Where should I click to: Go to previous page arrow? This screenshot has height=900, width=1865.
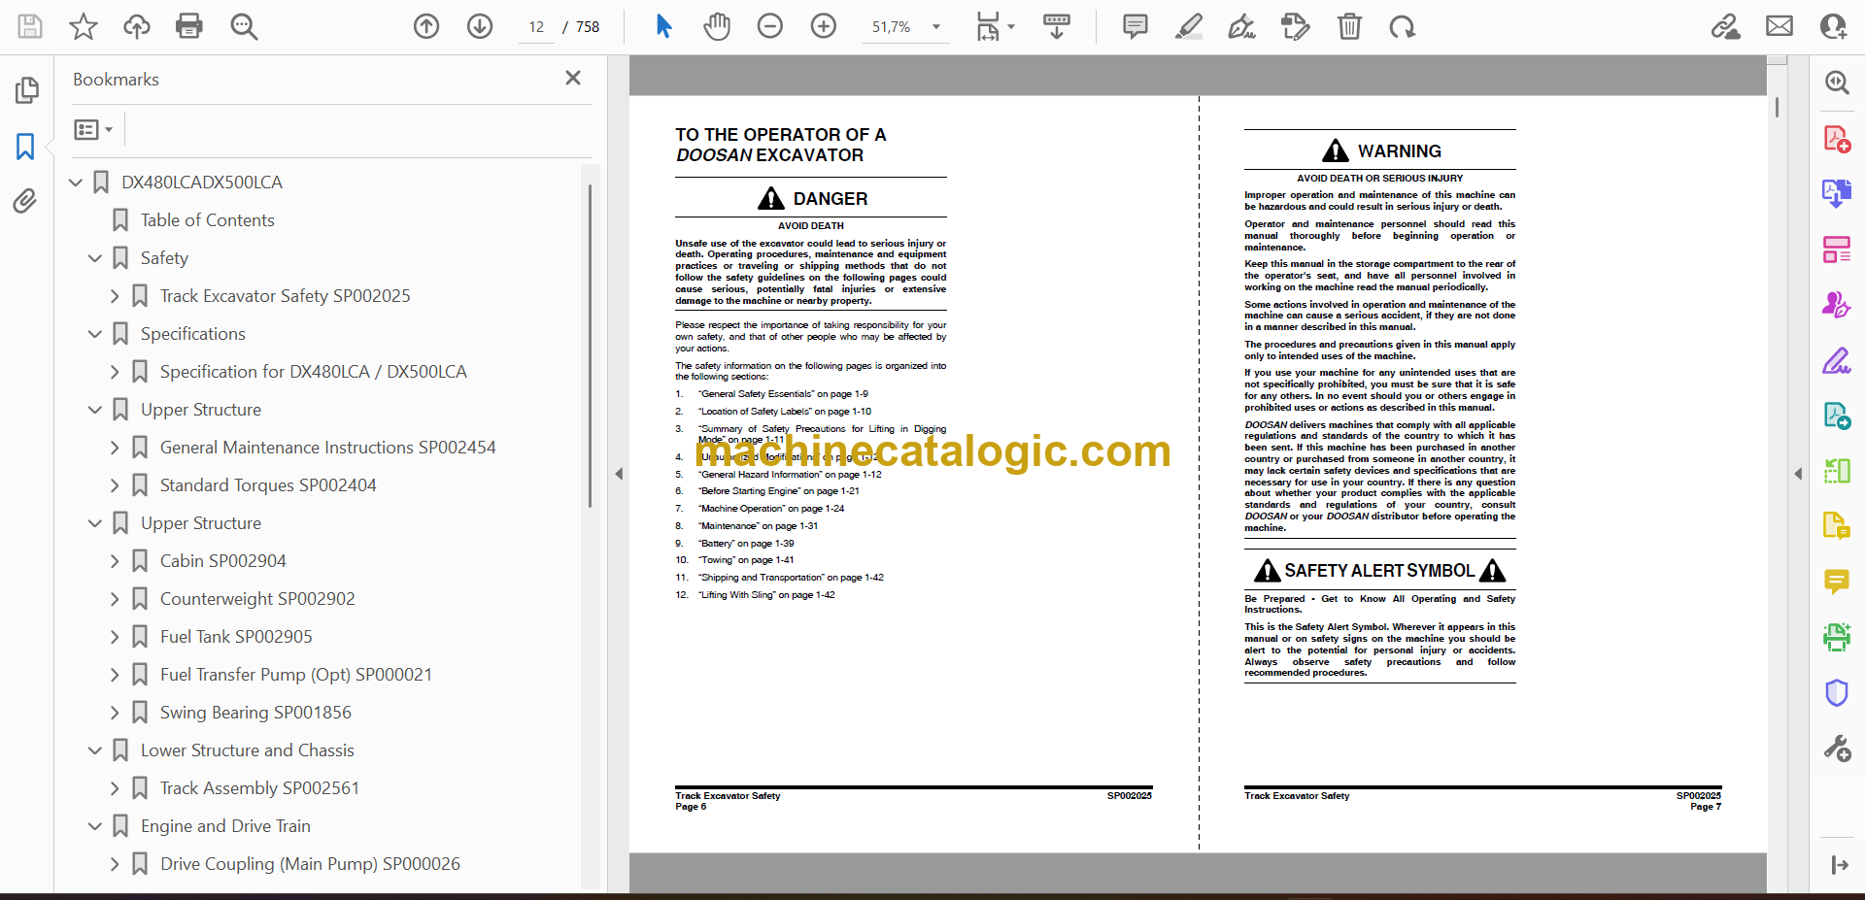pyautogui.click(x=426, y=26)
